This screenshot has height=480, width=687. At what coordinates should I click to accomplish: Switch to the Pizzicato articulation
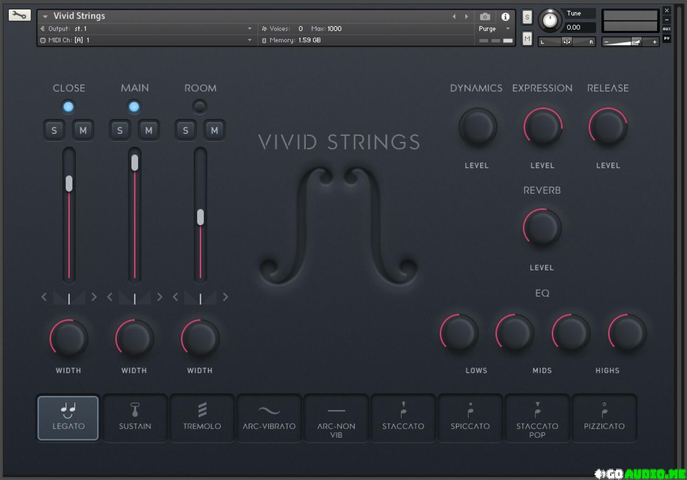tap(604, 417)
